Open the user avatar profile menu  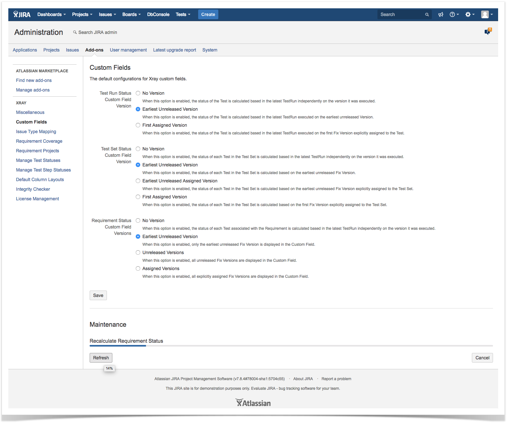tap(487, 14)
